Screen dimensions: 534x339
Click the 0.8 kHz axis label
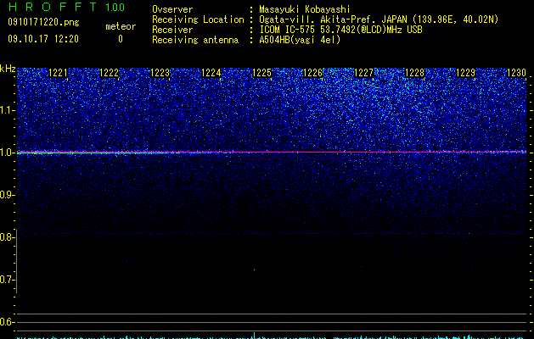(x=8, y=237)
